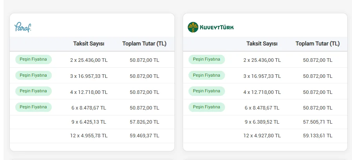Select Paraf total 57.826,20 TL

pyautogui.click(x=144, y=122)
